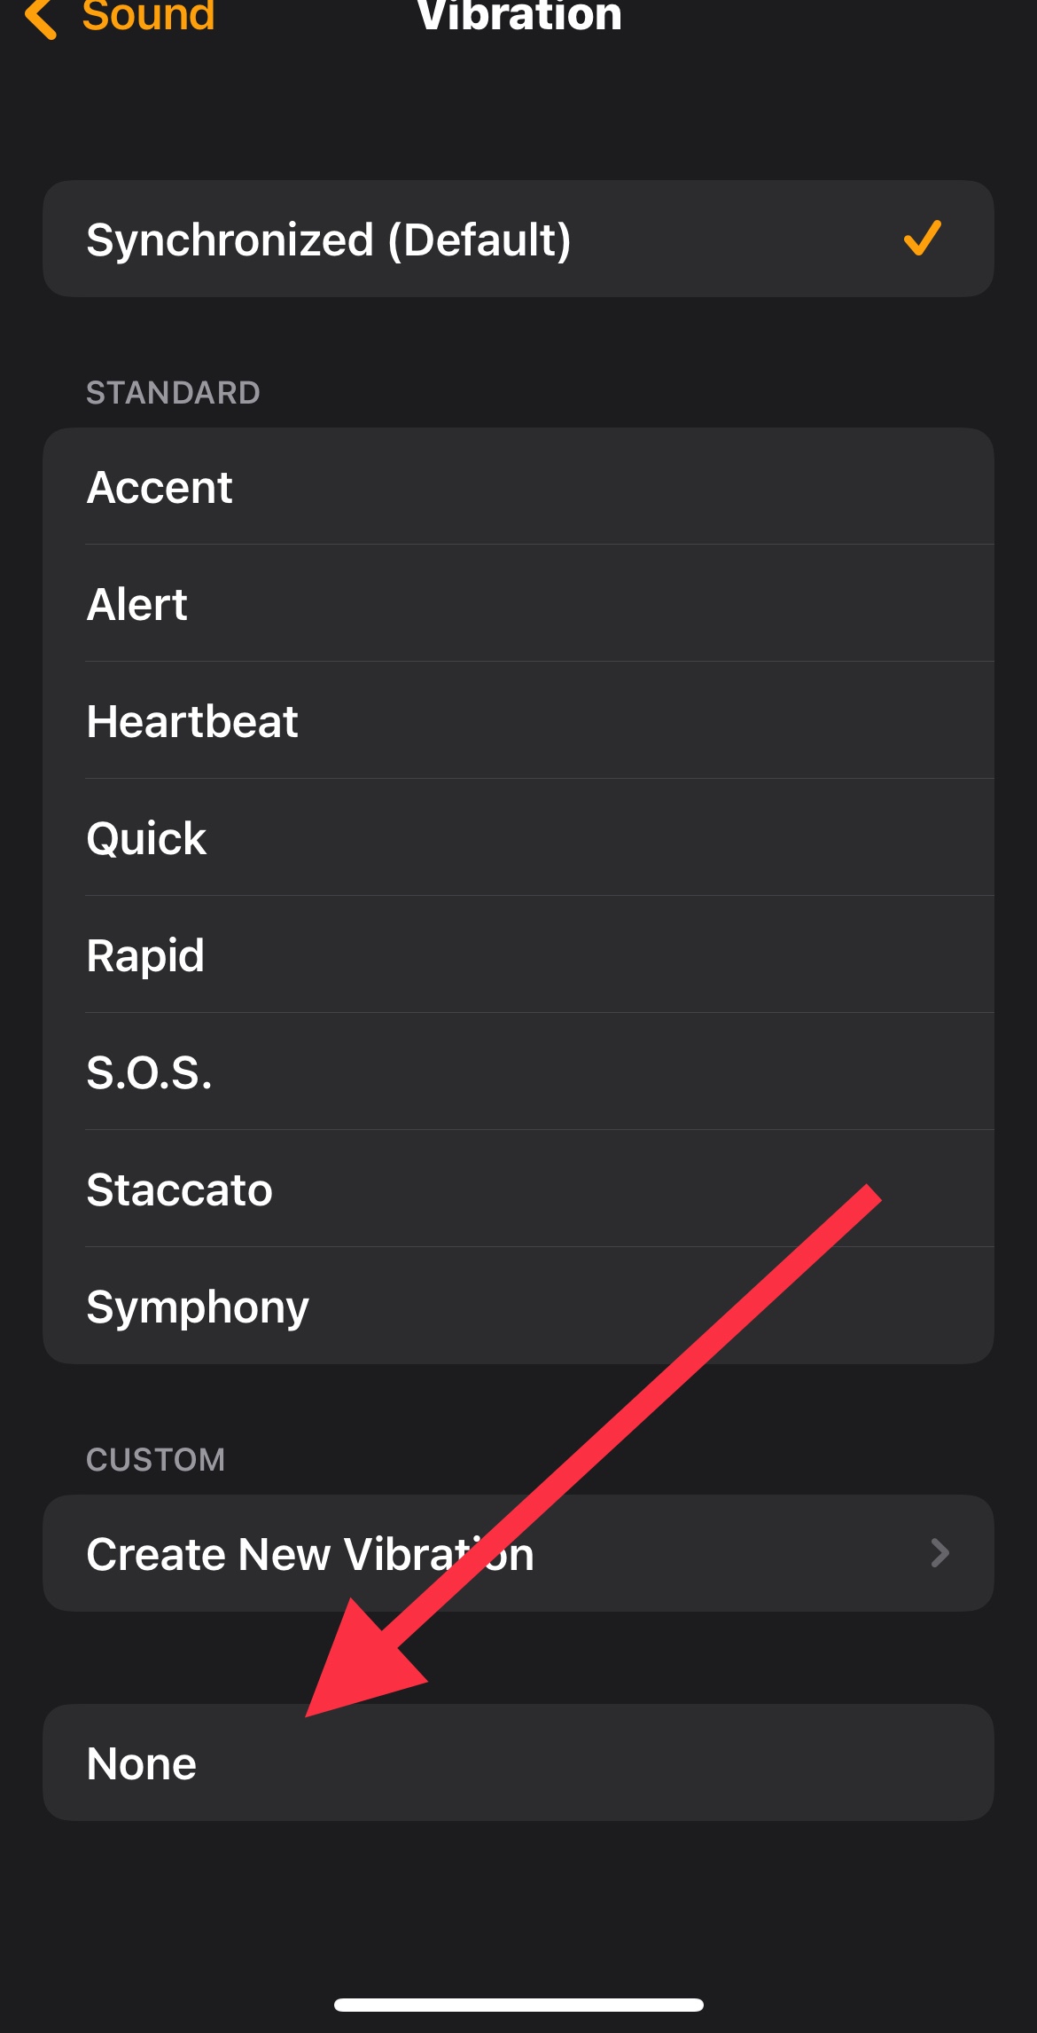Tap the orange checkmark beside Synchronized

click(922, 238)
